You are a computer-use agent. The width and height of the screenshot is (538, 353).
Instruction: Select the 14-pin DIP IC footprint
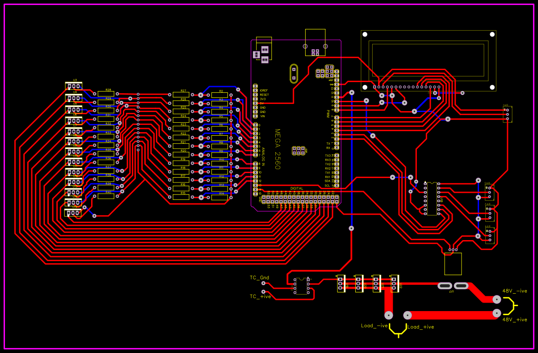[x=432, y=198]
